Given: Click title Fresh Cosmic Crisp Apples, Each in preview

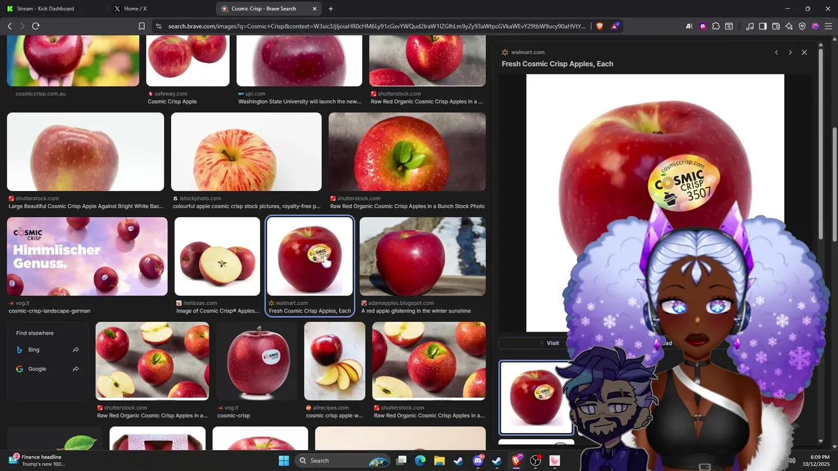Looking at the screenshot, I should (x=557, y=64).
